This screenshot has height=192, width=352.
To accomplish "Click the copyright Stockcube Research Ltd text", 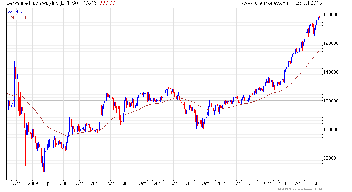I will (x=300, y=189).
